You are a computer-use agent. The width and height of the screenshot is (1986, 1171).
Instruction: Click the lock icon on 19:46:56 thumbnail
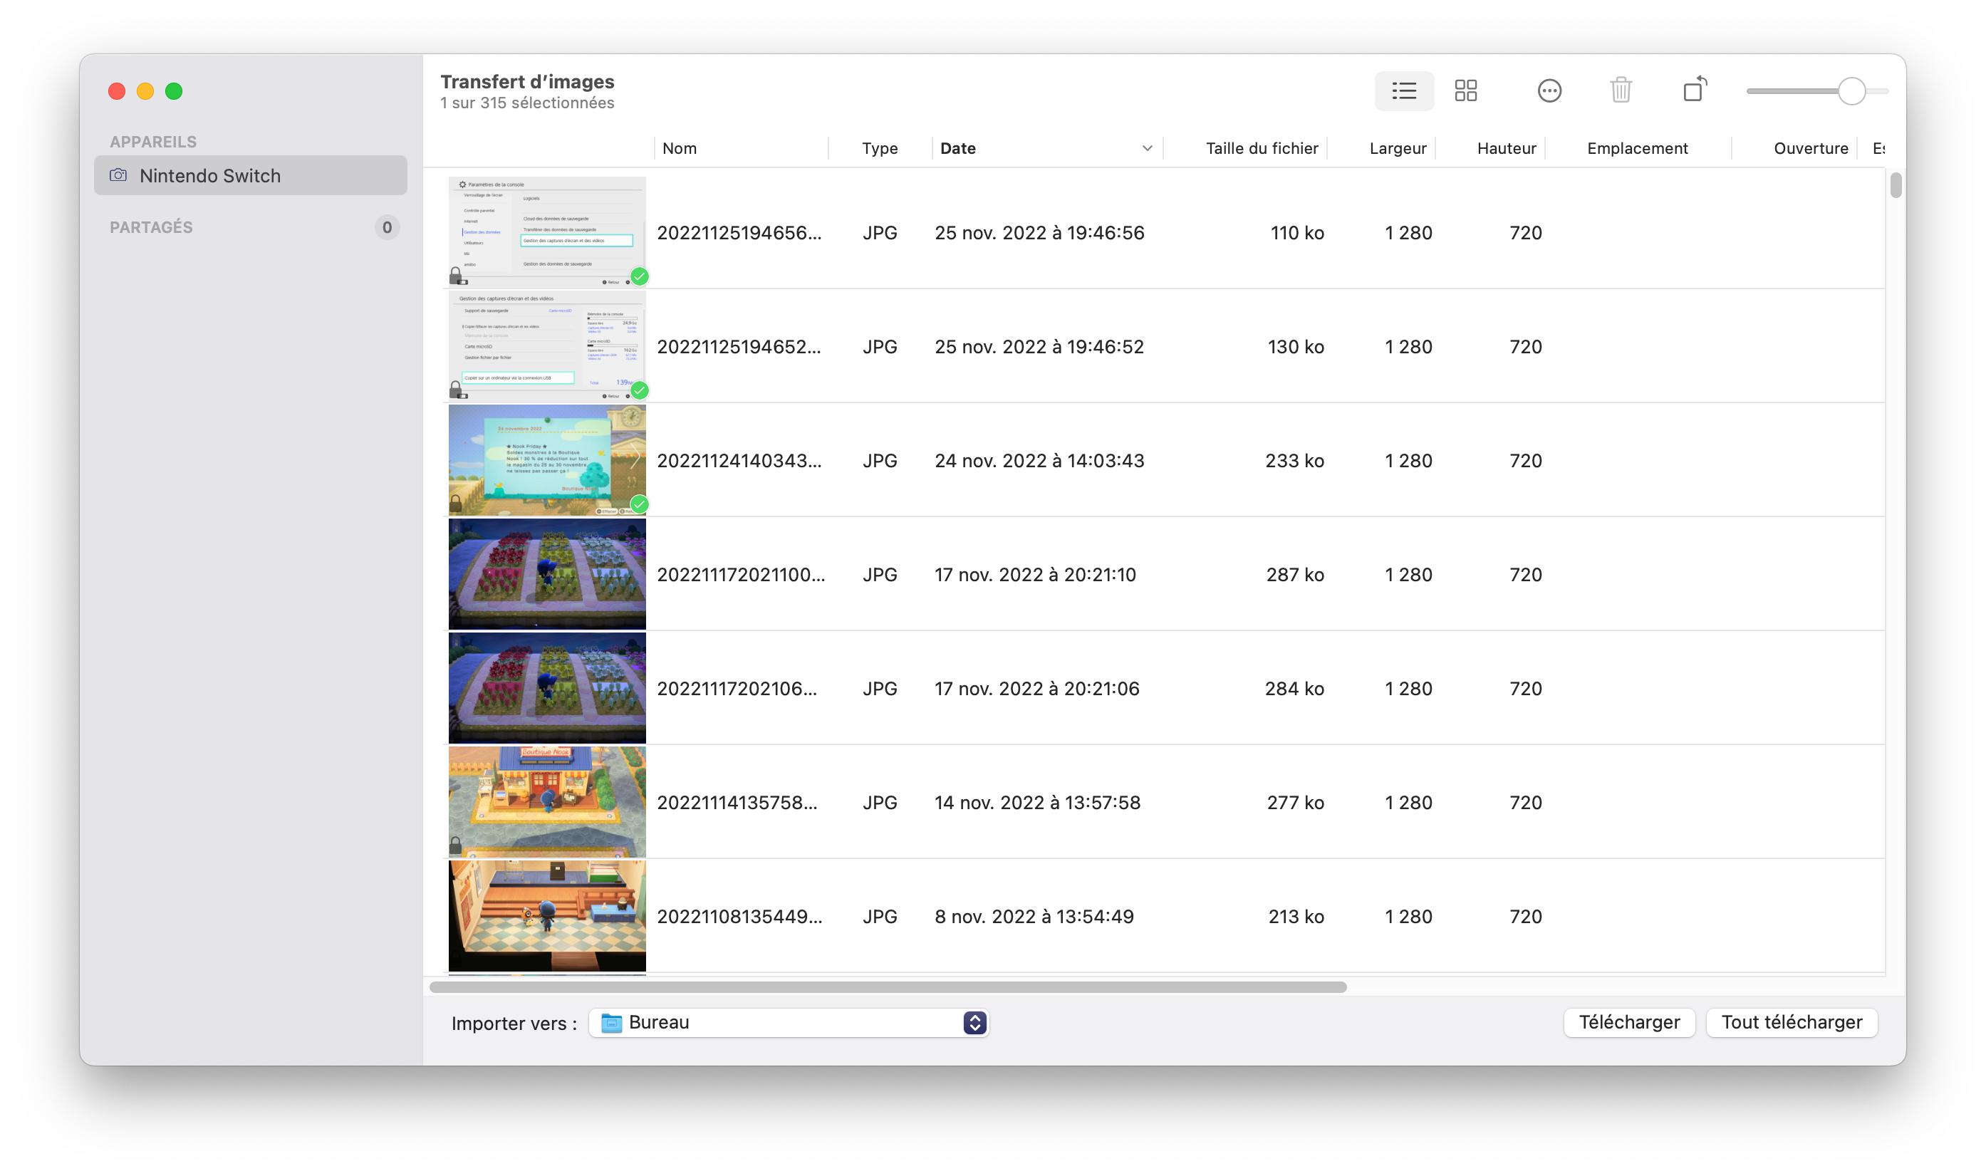tap(455, 275)
